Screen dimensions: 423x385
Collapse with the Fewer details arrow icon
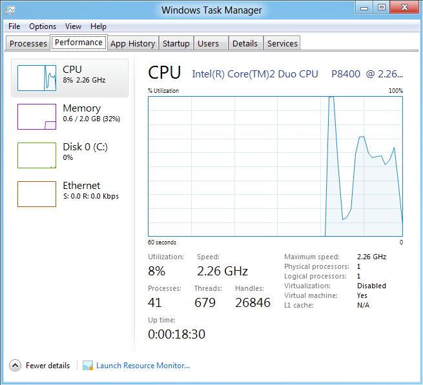pyautogui.click(x=15, y=366)
